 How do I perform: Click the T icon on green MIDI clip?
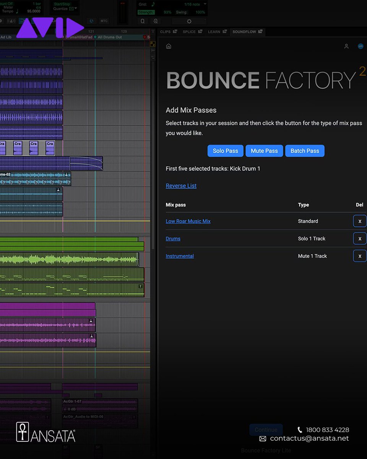tap(140, 286)
